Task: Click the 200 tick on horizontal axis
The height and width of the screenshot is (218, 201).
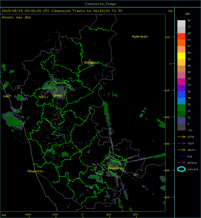Action: (x=135, y=215)
